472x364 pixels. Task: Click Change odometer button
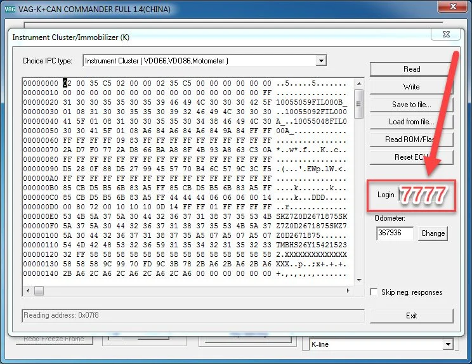point(433,233)
